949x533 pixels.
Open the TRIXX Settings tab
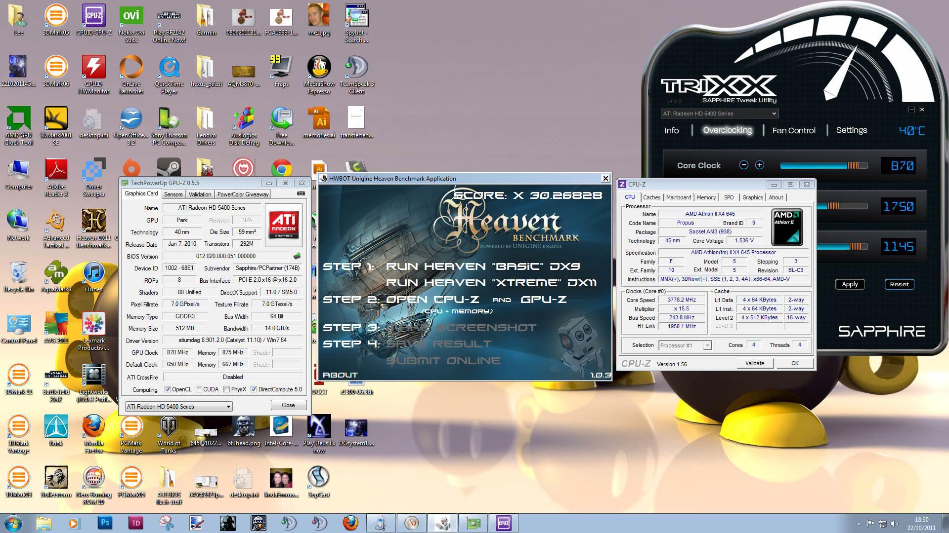[x=851, y=130]
